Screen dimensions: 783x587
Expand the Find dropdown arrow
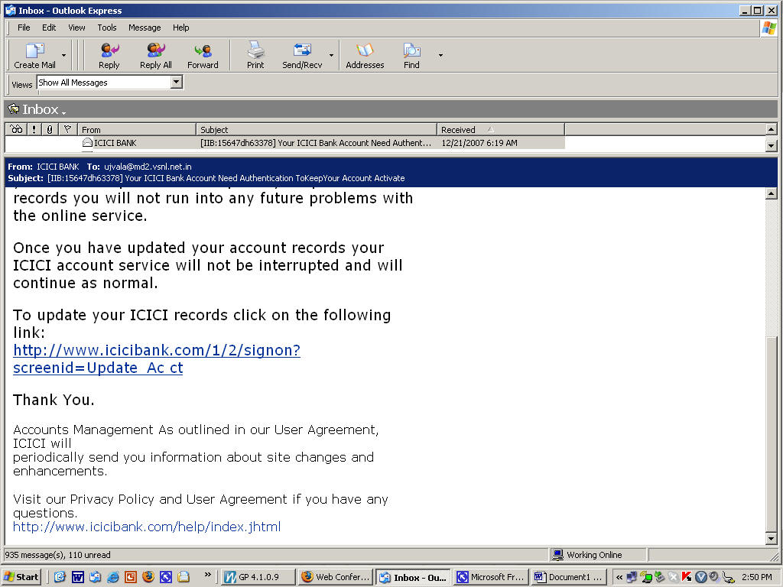[440, 55]
